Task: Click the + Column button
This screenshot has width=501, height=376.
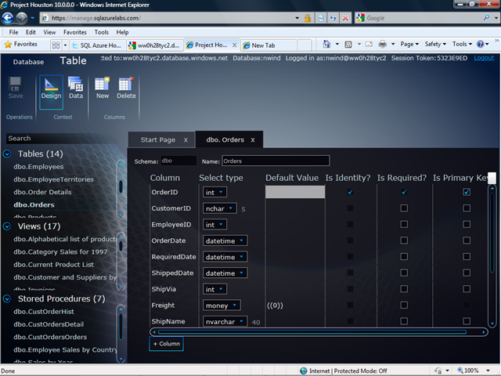Action: tap(166, 344)
